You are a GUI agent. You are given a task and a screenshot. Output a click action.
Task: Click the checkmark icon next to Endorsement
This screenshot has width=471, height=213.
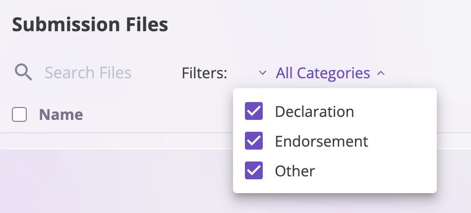tap(254, 141)
